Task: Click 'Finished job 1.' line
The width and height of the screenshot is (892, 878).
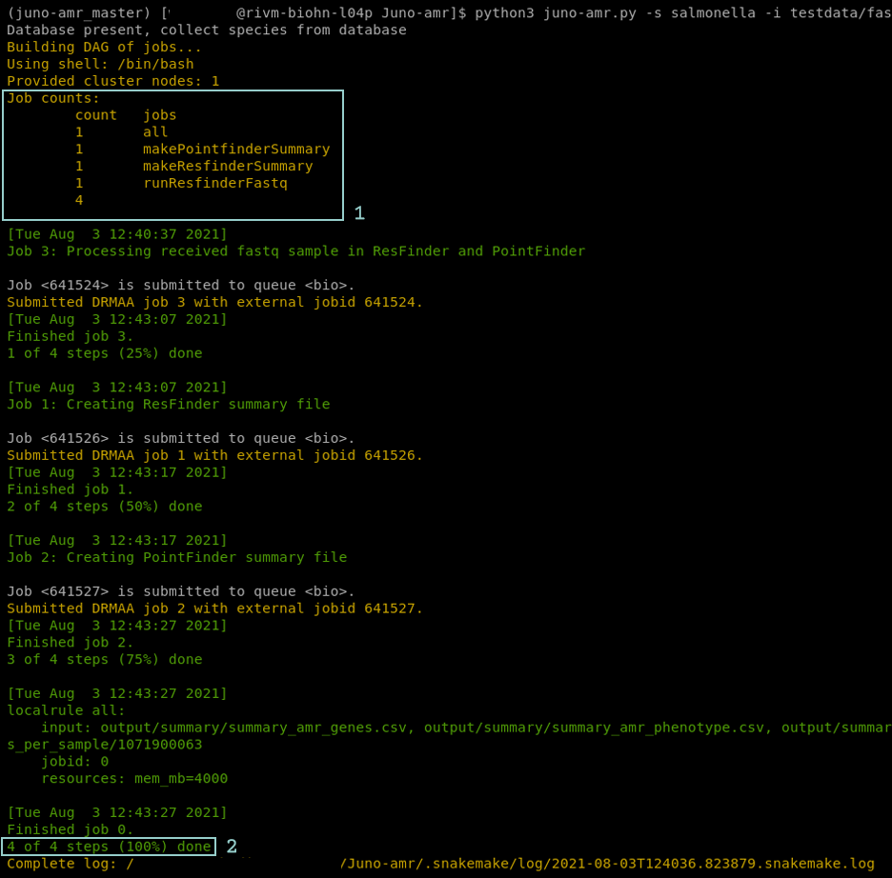Action: (x=70, y=489)
